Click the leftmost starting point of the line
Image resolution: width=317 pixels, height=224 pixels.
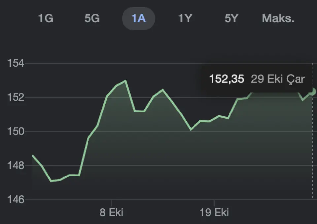click(33, 155)
